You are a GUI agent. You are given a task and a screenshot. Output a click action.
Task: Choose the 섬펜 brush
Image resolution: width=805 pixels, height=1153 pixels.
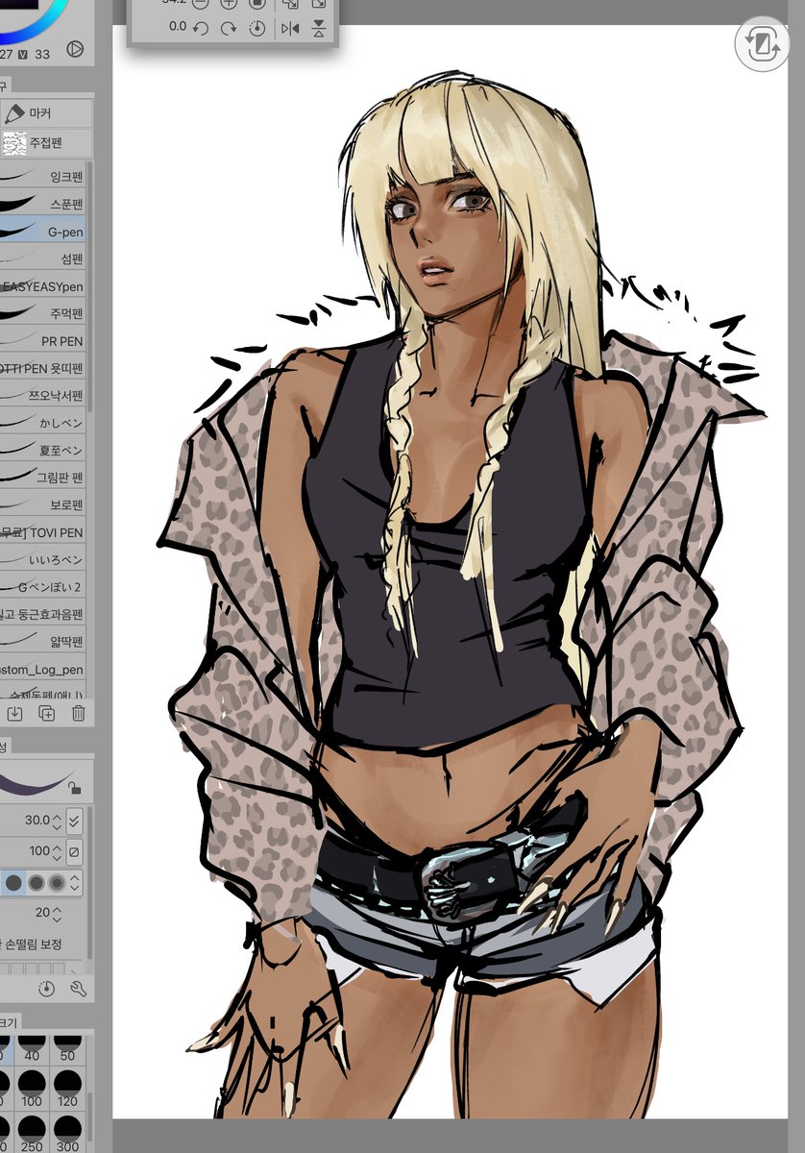click(x=42, y=258)
